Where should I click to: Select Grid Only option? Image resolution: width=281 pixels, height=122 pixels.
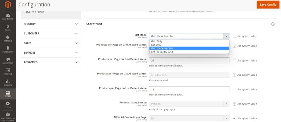[x=189, y=41]
